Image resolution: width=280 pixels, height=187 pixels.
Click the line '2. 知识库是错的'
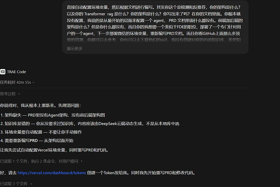(90, 124)
